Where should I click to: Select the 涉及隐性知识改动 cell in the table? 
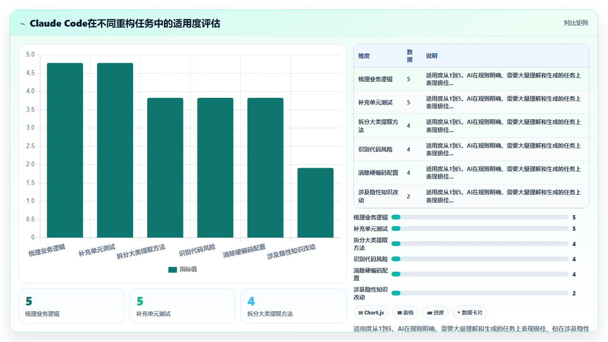[378, 196]
